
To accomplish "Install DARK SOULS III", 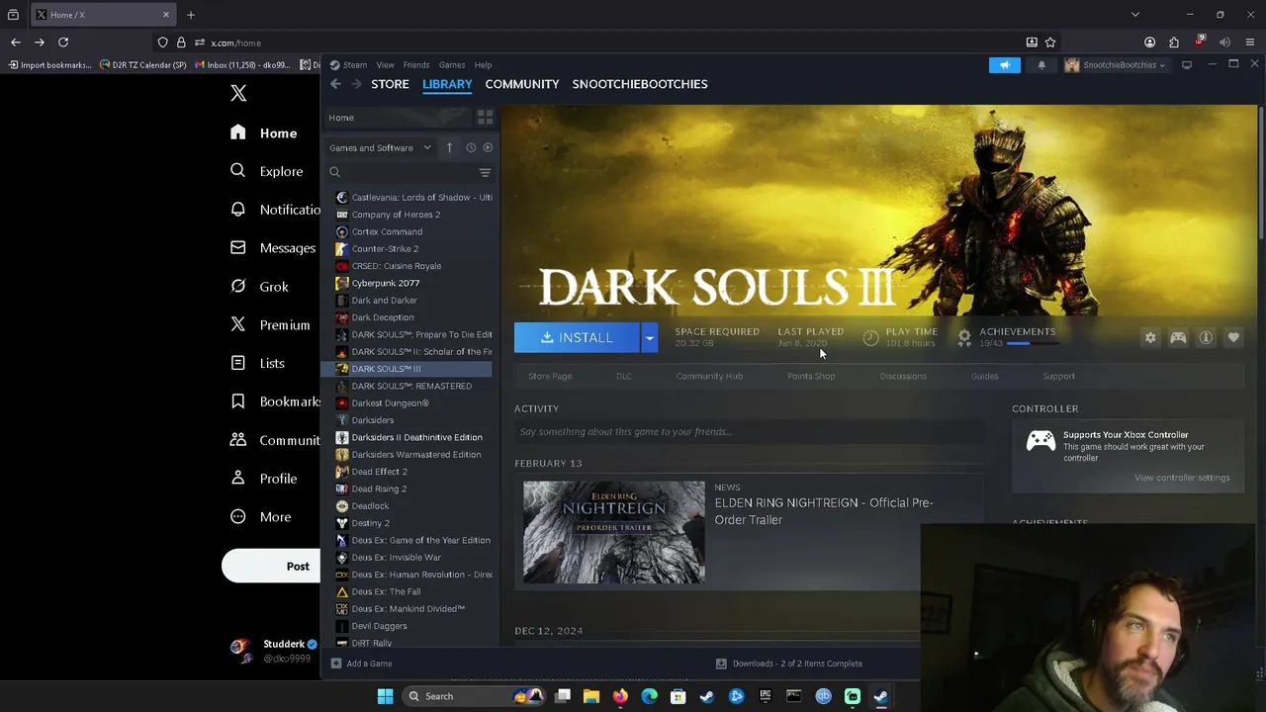I will [577, 338].
